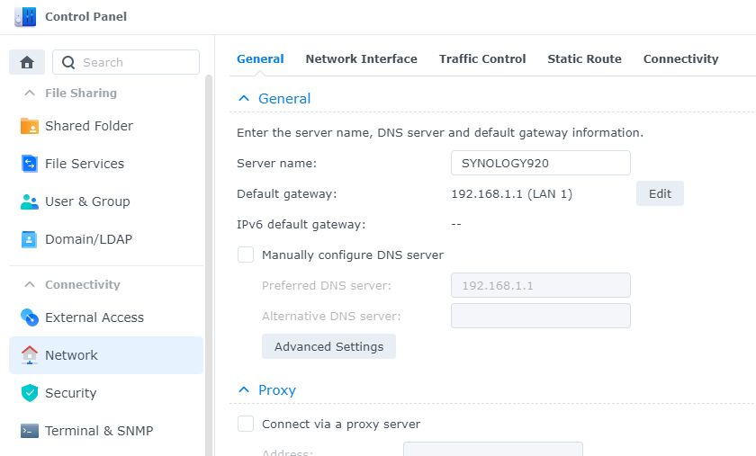Click the Home icon button

(27, 62)
